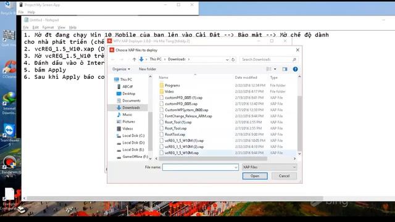395x222 pixels.
Task: Open the XAP Files type filter dropdown
Action: (269, 167)
